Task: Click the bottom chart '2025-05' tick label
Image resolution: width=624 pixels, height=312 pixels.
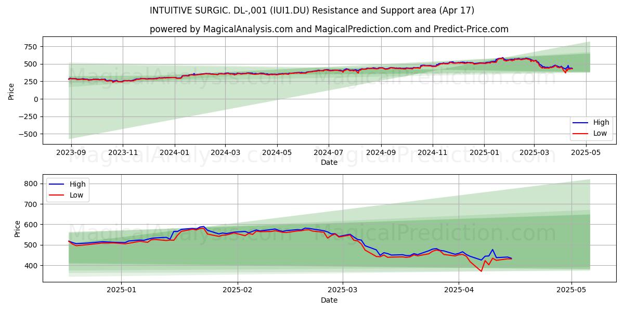Action: click(x=571, y=290)
